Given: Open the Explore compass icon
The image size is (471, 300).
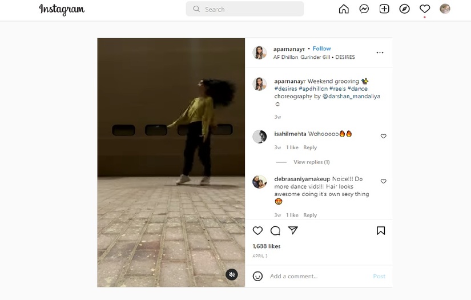Looking at the screenshot, I should point(404,9).
